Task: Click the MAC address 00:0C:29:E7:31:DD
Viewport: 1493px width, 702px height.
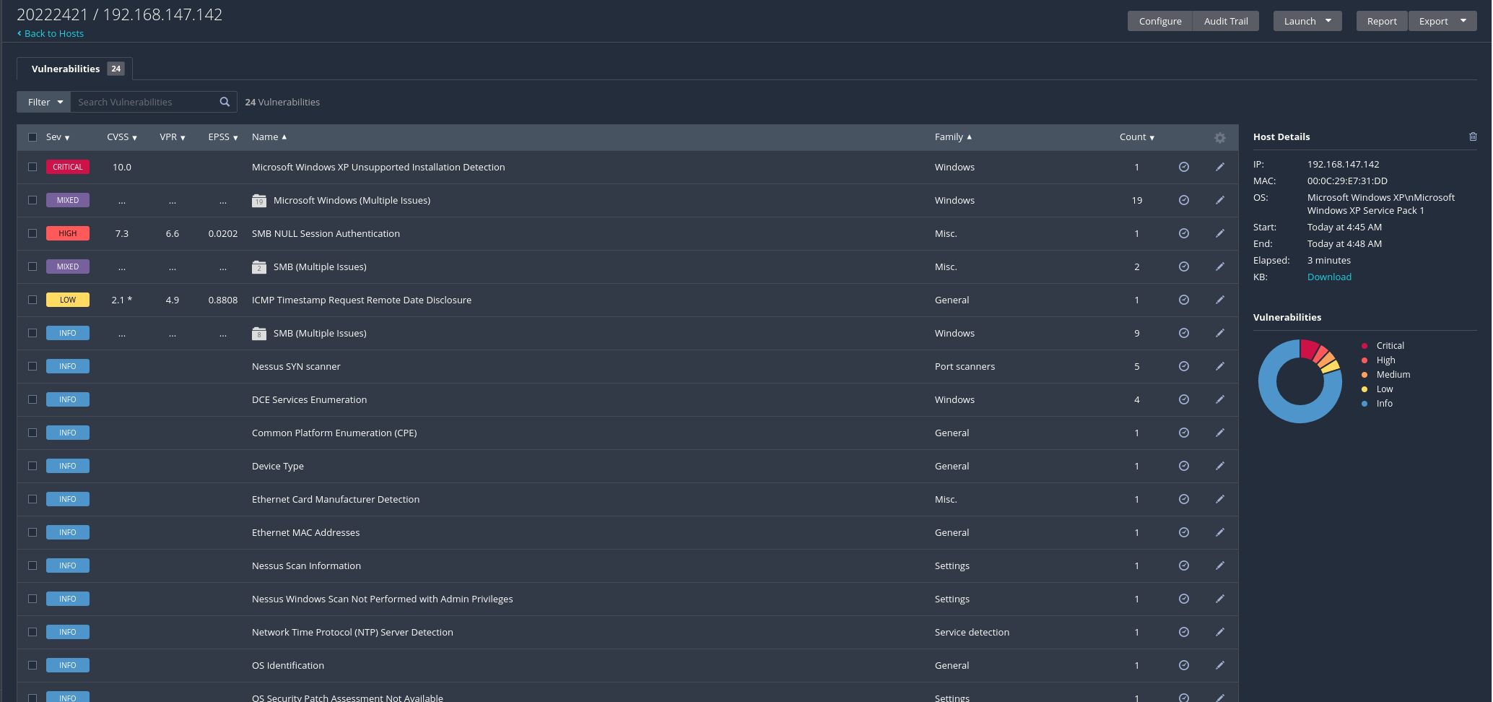Action: [x=1347, y=181]
